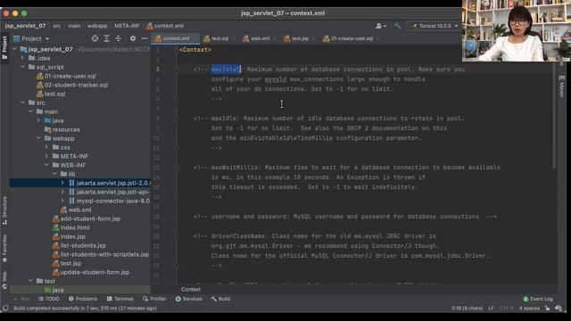Switch to the test.jsp editor tab

(x=300, y=38)
